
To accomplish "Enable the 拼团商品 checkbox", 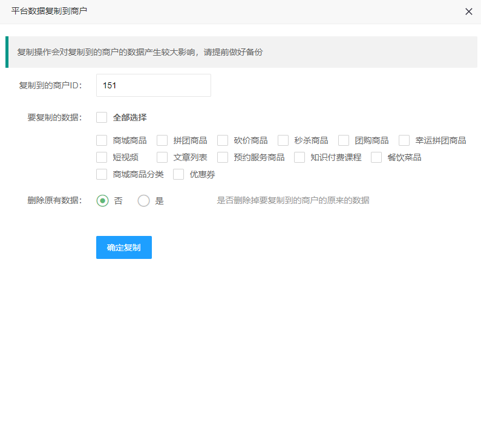I will point(162,140).
